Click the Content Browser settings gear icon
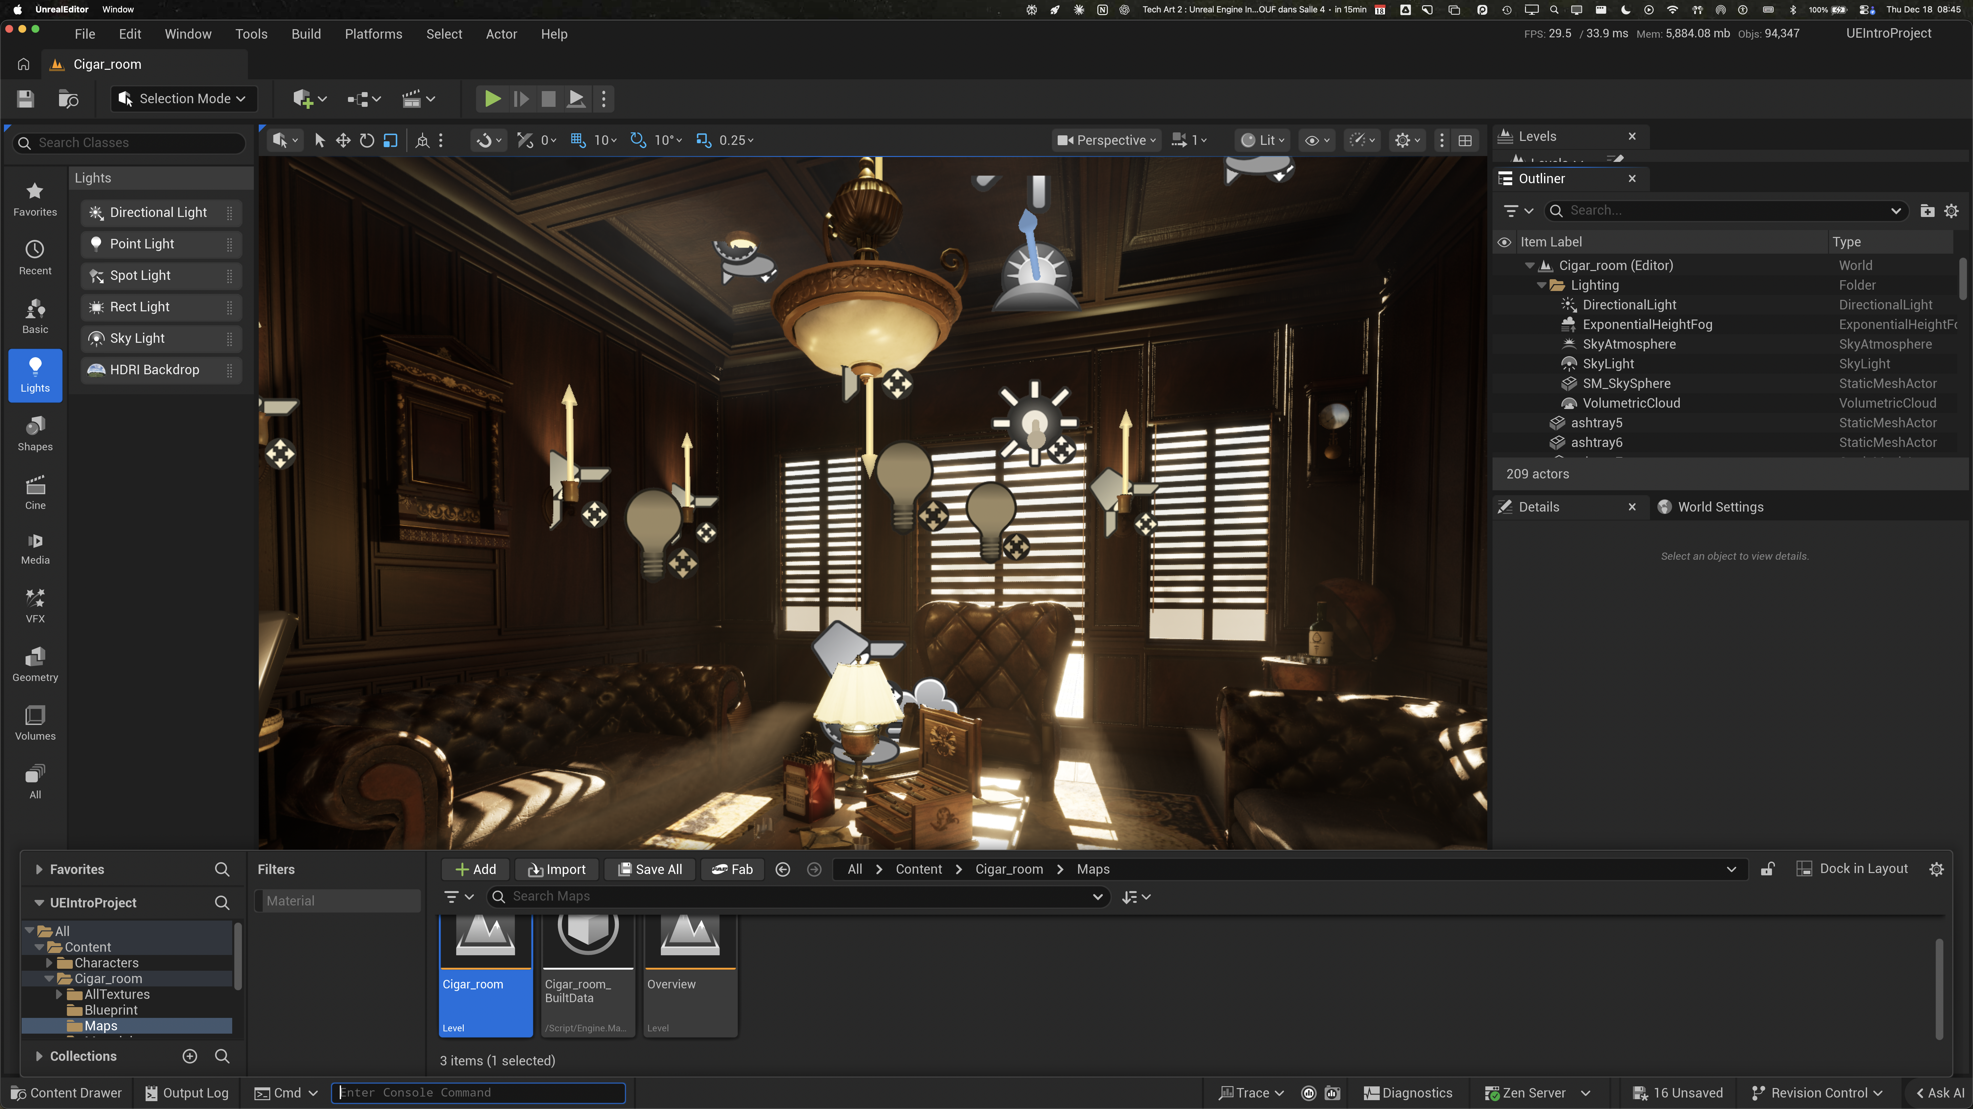Viewport: 1973px width, 1109px height. pos(1936,869)
